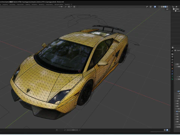The width and height of the screenshot is (180, 135).
Task: Switch to the UV Editing workspace tab
Action: [x=12, y=4]
